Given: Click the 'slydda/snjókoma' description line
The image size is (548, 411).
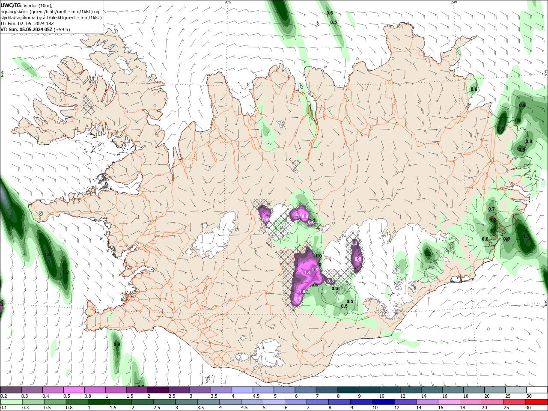Looking at the screenshot, I should (51, 18).
